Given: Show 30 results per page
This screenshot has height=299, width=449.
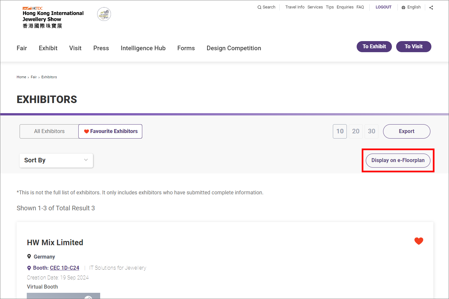Looking at the screenshot, I should tap(372, 131).
